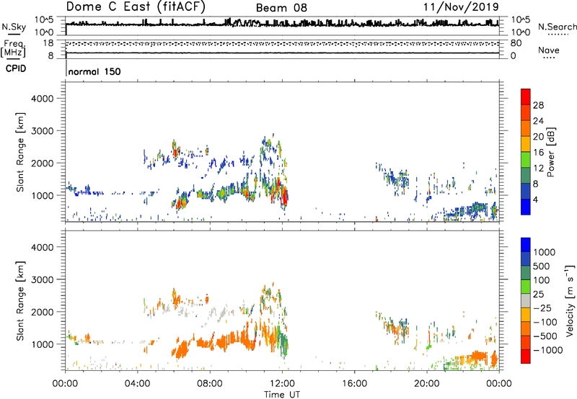Click the 'Power [dB]' colorbar label
The width and height of the screenshot is (577, 399).
tap(550, 152)
